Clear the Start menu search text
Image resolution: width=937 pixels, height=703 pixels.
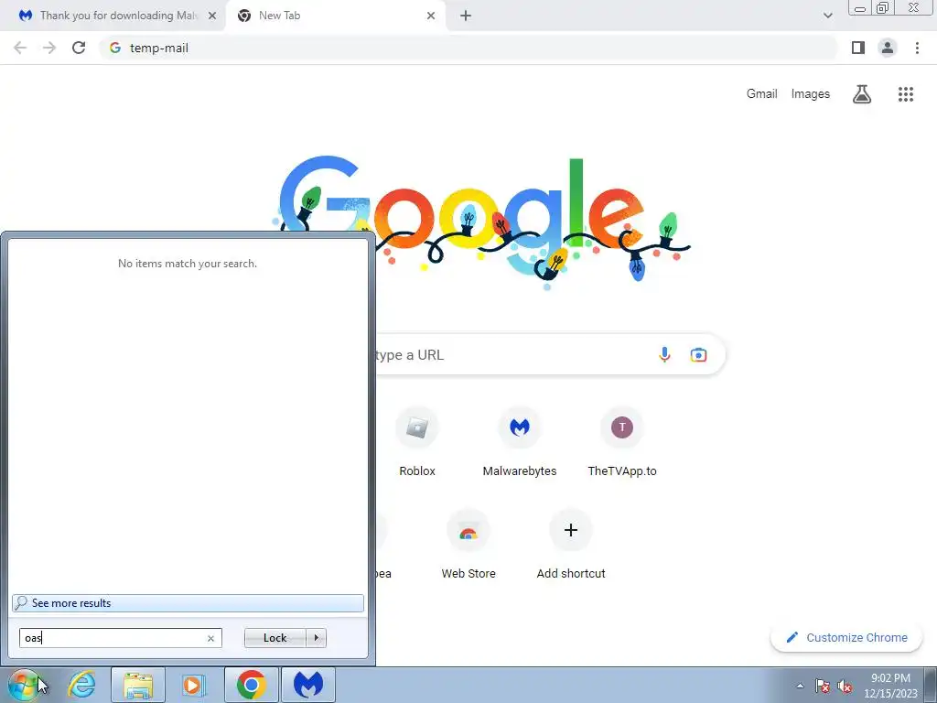[x=210, y=638]
